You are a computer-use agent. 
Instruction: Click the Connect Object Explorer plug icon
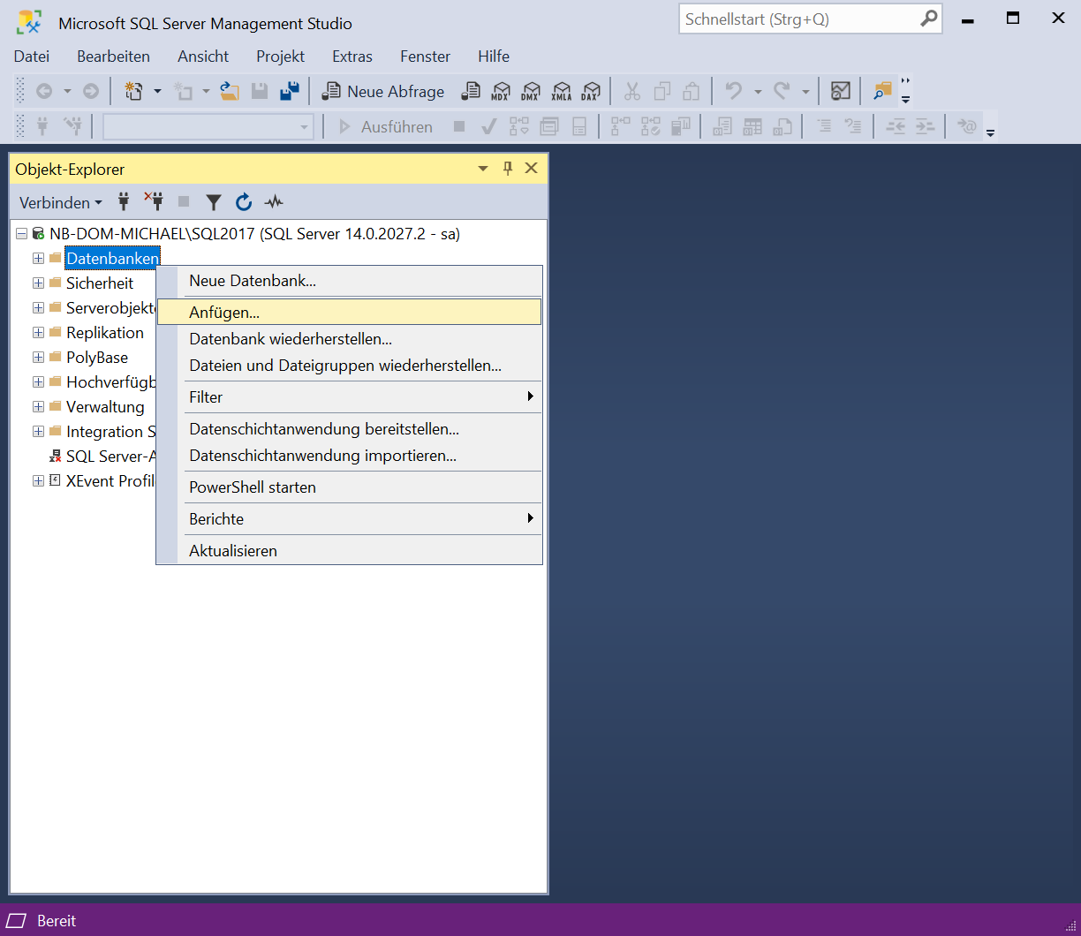(x=124, y=202)
